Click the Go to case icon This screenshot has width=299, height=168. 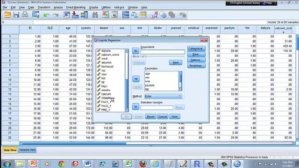pos(66,14)
